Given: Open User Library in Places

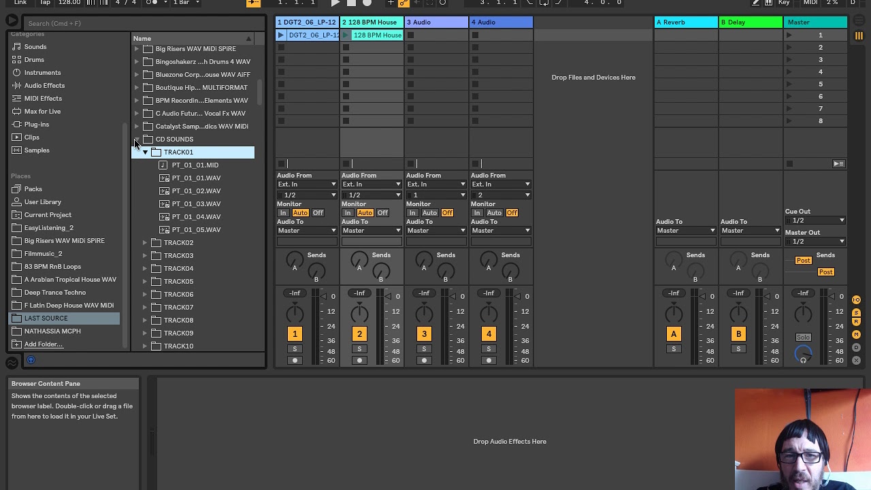Looking at the screenshot, I should tap(42, 202).
